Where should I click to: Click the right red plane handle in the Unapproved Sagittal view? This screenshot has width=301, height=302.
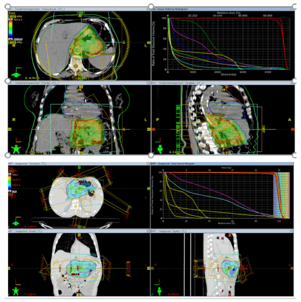coord(292,268)
